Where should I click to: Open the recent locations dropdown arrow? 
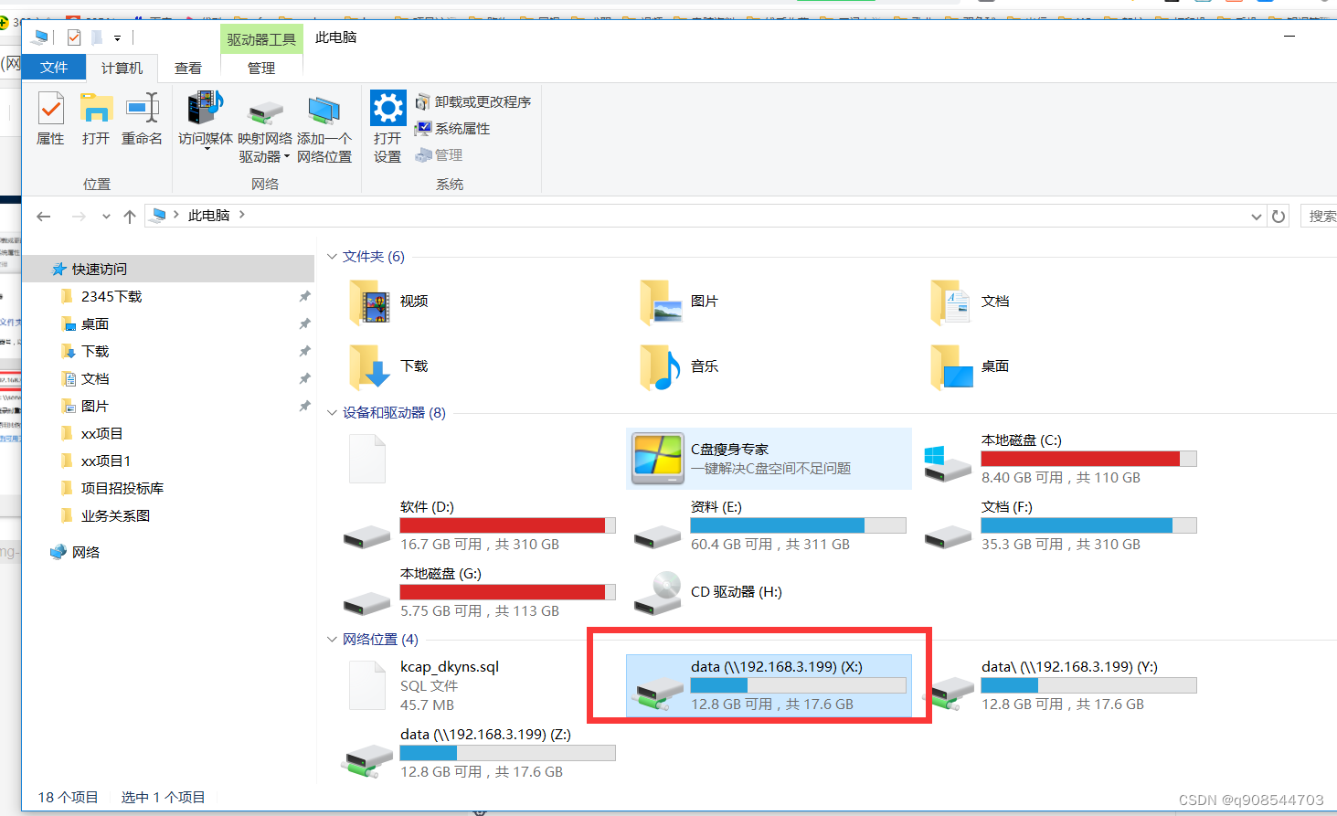tap(106, 217)
